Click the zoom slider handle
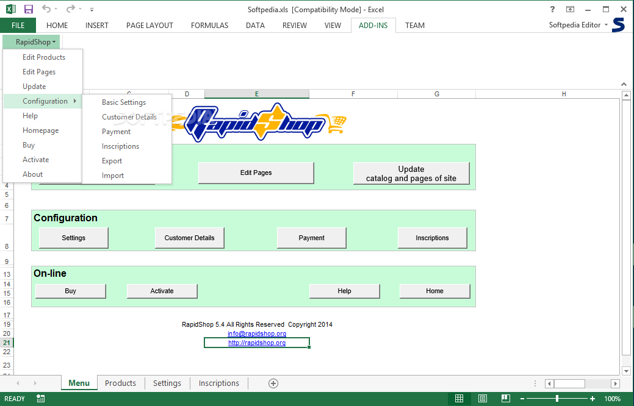 (557, 399)
